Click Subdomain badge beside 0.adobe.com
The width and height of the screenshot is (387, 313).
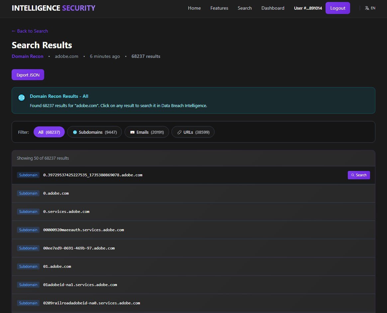pyautogui.click(x=28, y=194)
